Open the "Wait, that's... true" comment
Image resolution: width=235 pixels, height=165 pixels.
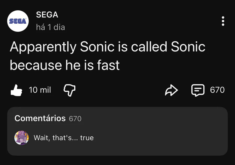point(64,138)
